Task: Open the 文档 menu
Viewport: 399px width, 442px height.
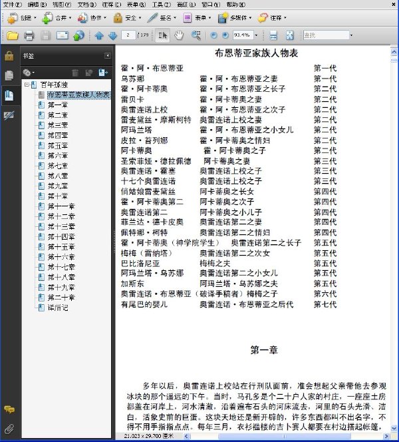Action: pyautogui.click(x=87, y=5)
